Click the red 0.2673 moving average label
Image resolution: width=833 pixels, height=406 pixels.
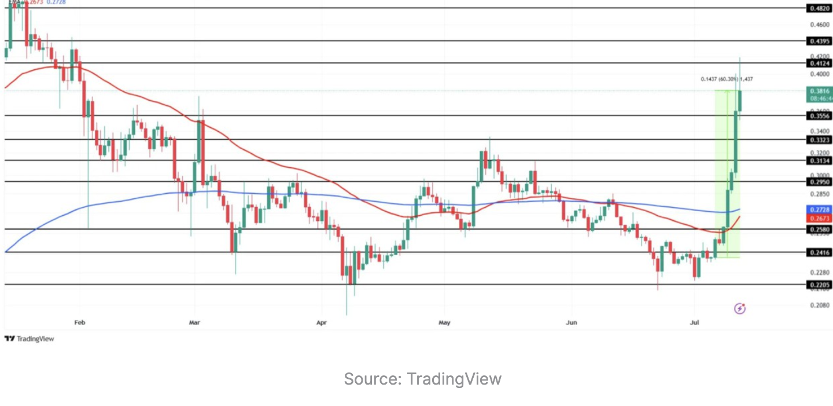(819, 219)
